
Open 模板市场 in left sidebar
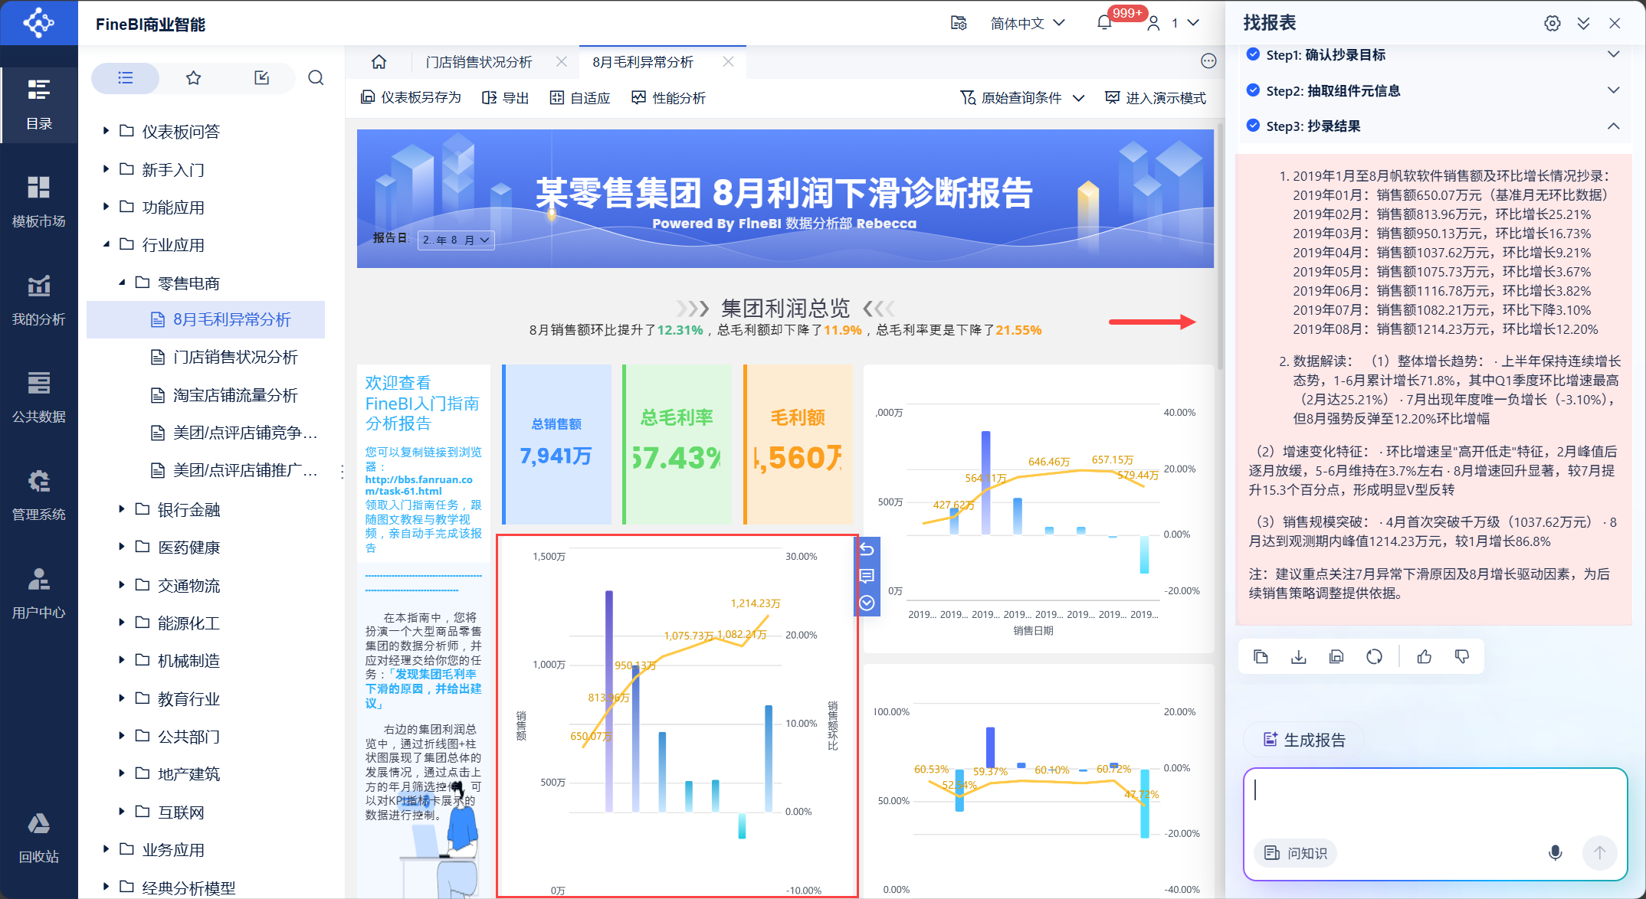point(38,201)
